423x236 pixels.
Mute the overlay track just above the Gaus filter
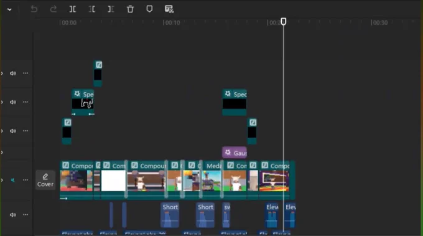pos(12,131)
